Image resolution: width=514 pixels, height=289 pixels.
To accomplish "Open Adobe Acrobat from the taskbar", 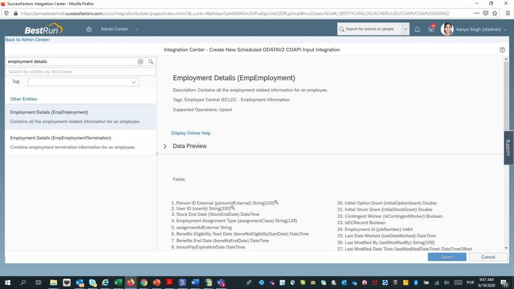I will [169, 282].
